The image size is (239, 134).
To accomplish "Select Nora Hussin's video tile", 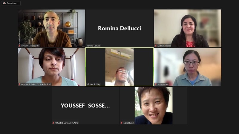I will pyautogui.click(x=154, y=105).
